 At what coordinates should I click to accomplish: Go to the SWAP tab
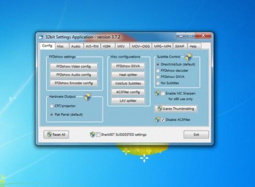180,46
